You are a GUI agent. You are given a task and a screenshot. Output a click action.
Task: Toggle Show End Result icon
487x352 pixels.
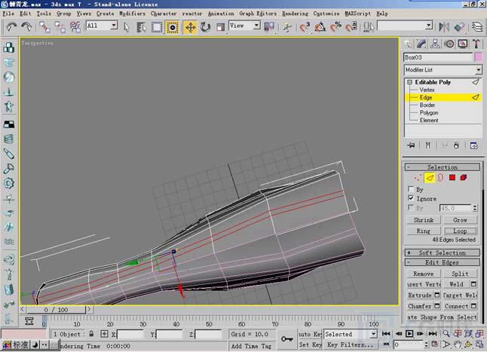tap(427, 145)
